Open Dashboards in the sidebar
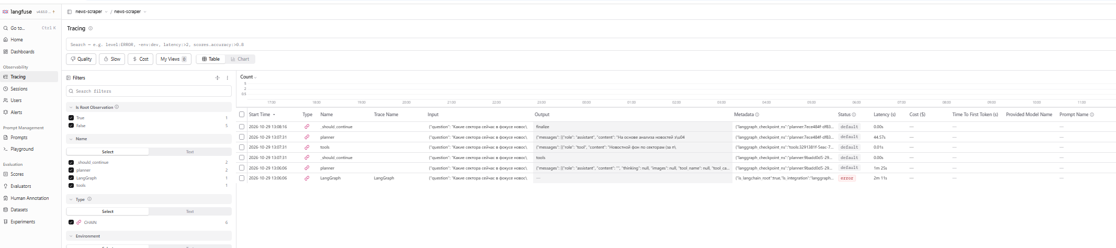 (x=22, y=52)
